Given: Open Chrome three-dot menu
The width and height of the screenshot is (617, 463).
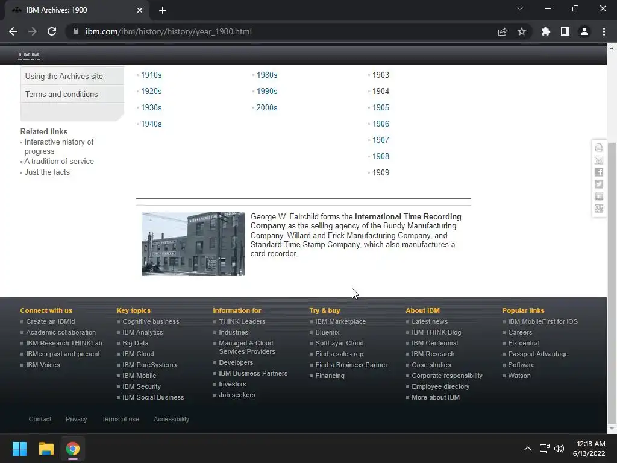Looking at the screenshot, I should click(x=604, y=31).
